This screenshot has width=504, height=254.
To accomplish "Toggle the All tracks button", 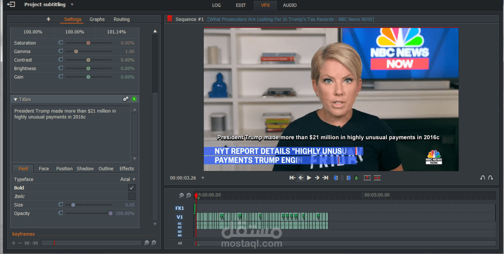I will pyautogui.click(x=180, y=243).
